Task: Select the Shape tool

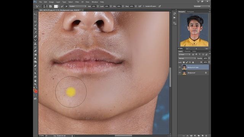Action: click(35, 77)
